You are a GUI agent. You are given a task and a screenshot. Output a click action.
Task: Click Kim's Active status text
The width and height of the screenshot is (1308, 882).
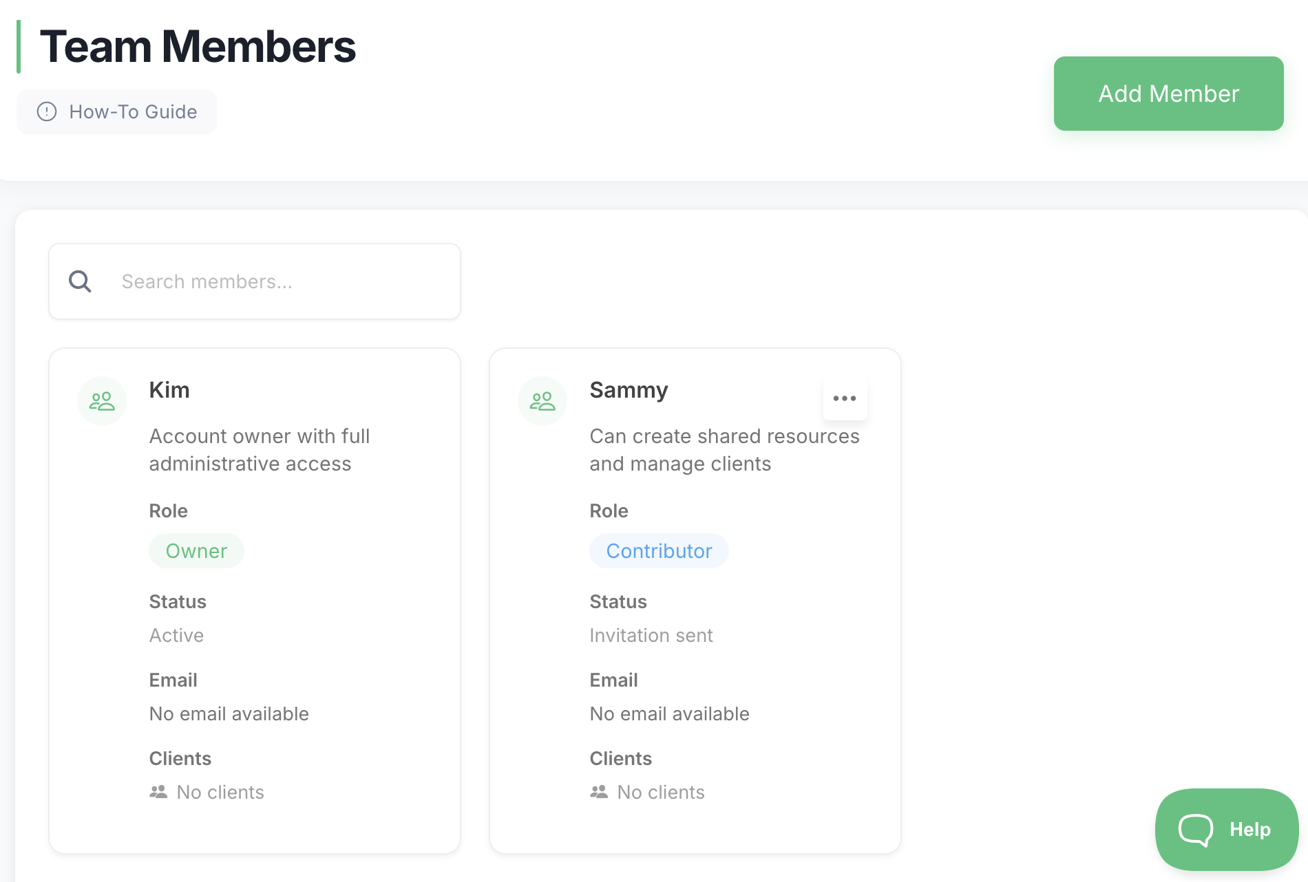tap(176, 635)
